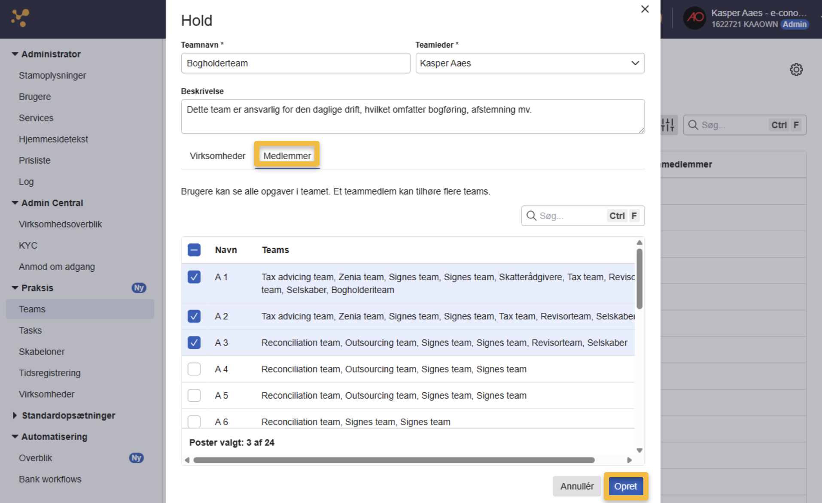The height and width of the screenshot is (503, 822).
Task: Click the table scroll-down arrow icon
Action: (639, 450)
